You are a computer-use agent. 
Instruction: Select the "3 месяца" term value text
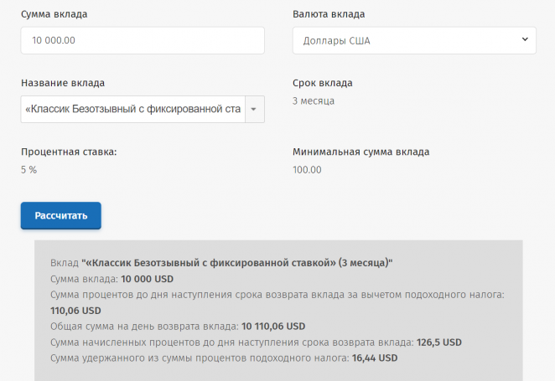[x=314, y=101]
